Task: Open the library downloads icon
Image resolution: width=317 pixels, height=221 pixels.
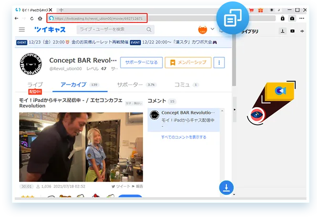Action: point(283,31)
